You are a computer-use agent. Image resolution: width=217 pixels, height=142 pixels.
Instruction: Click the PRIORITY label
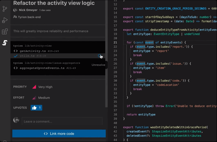coord(20,87)
